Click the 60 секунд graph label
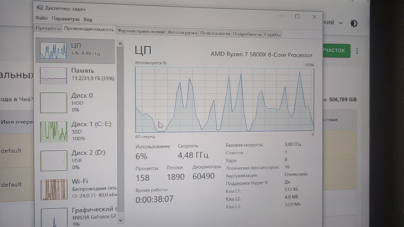The image size is (404, 227). pyautogui.click(x=145, y=137)
